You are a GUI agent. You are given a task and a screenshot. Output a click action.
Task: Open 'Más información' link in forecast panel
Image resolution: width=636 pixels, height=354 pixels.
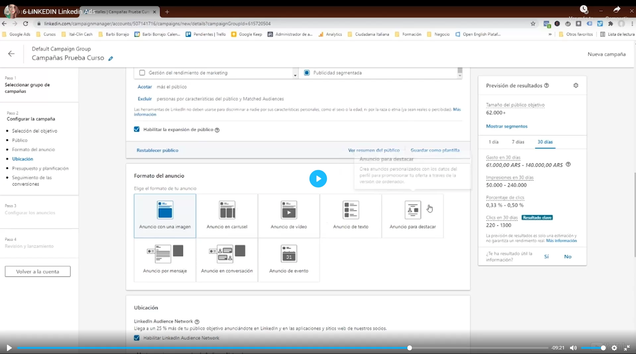coord(561,241)
